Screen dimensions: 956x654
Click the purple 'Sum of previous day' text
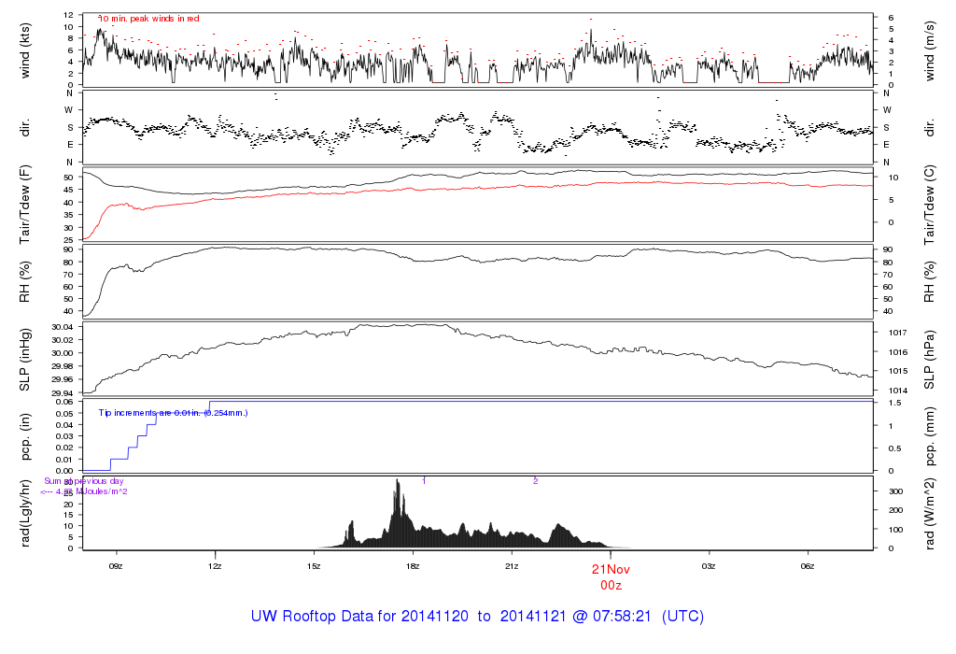point(91,481)
